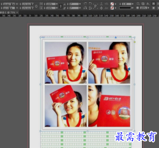The width and height of the screenshot is (159, 148).
Task: Click the Shear X Angle icon
Action: pos(65,8)
